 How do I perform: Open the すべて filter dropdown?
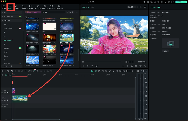(x=70, y=12)
